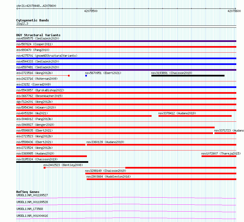Click the DGV Structural Variants track title

coord(38,35)
